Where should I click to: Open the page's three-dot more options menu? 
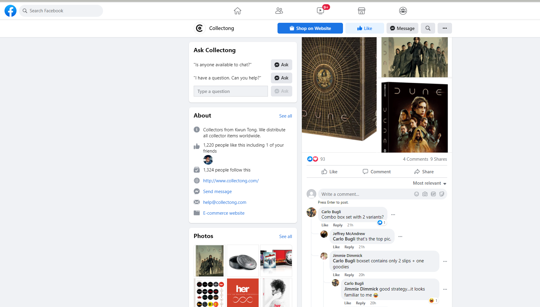(445, 28)
